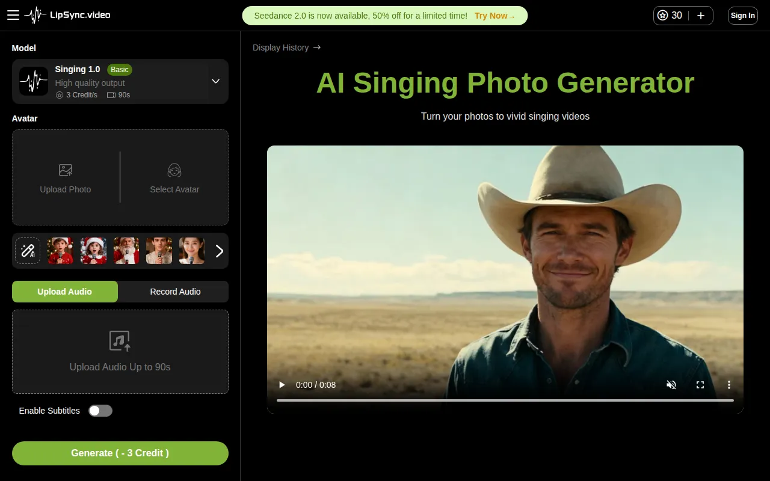Click the Try Now link in banner
The image size is (770, 481).
pyautogui.click(x=494, y=16)
